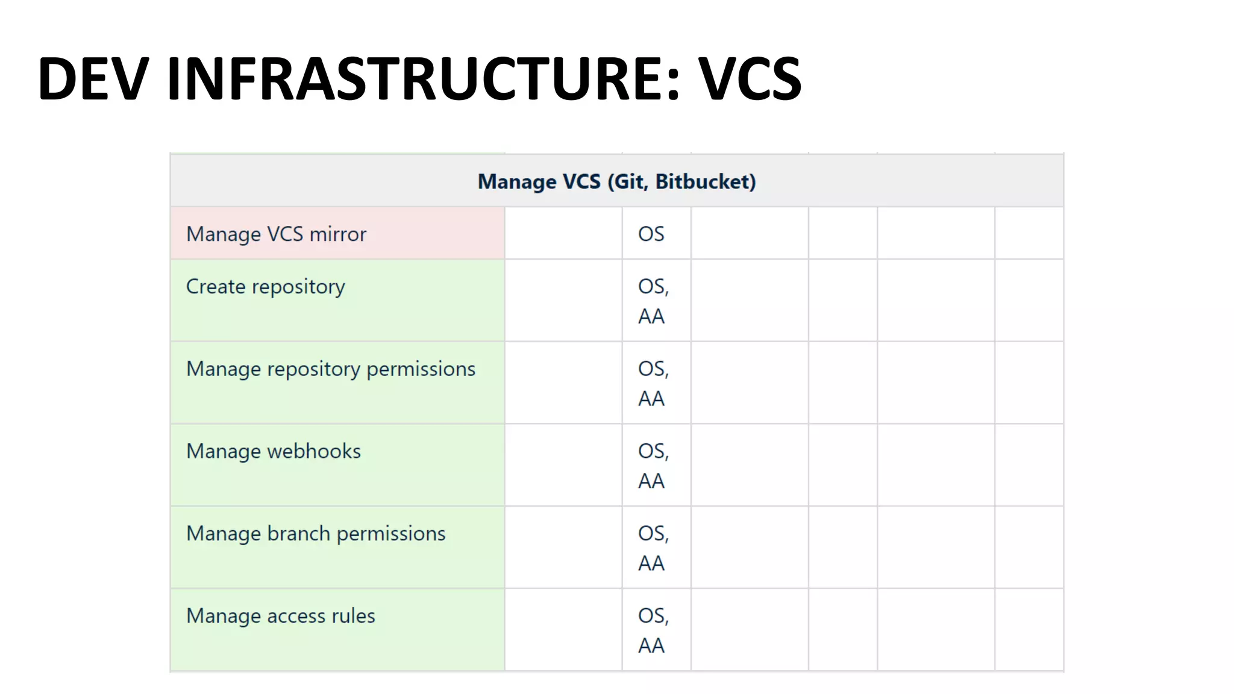Select the Manage VCS (Git, Bitbucket) table header
This screenshot has width=1234, height=694.
click(x=616, y=181)
